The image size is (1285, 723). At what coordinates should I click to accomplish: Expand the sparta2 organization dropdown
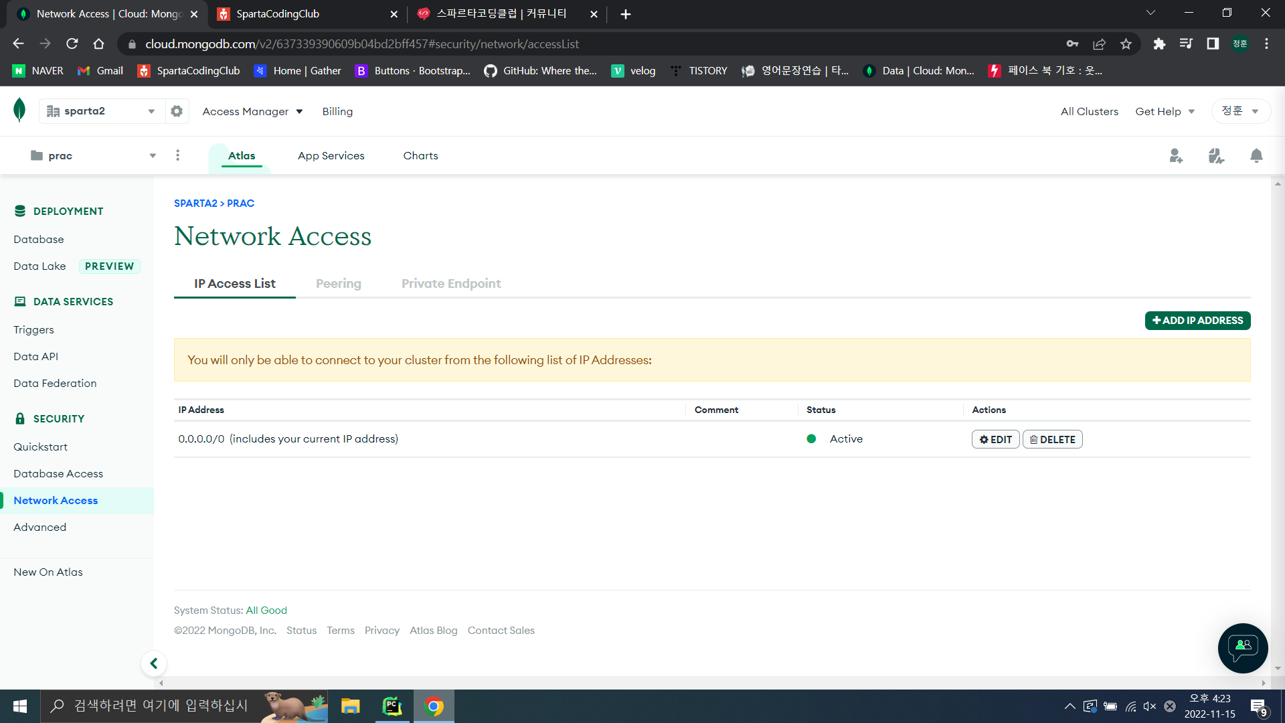[x=102, y=111]
